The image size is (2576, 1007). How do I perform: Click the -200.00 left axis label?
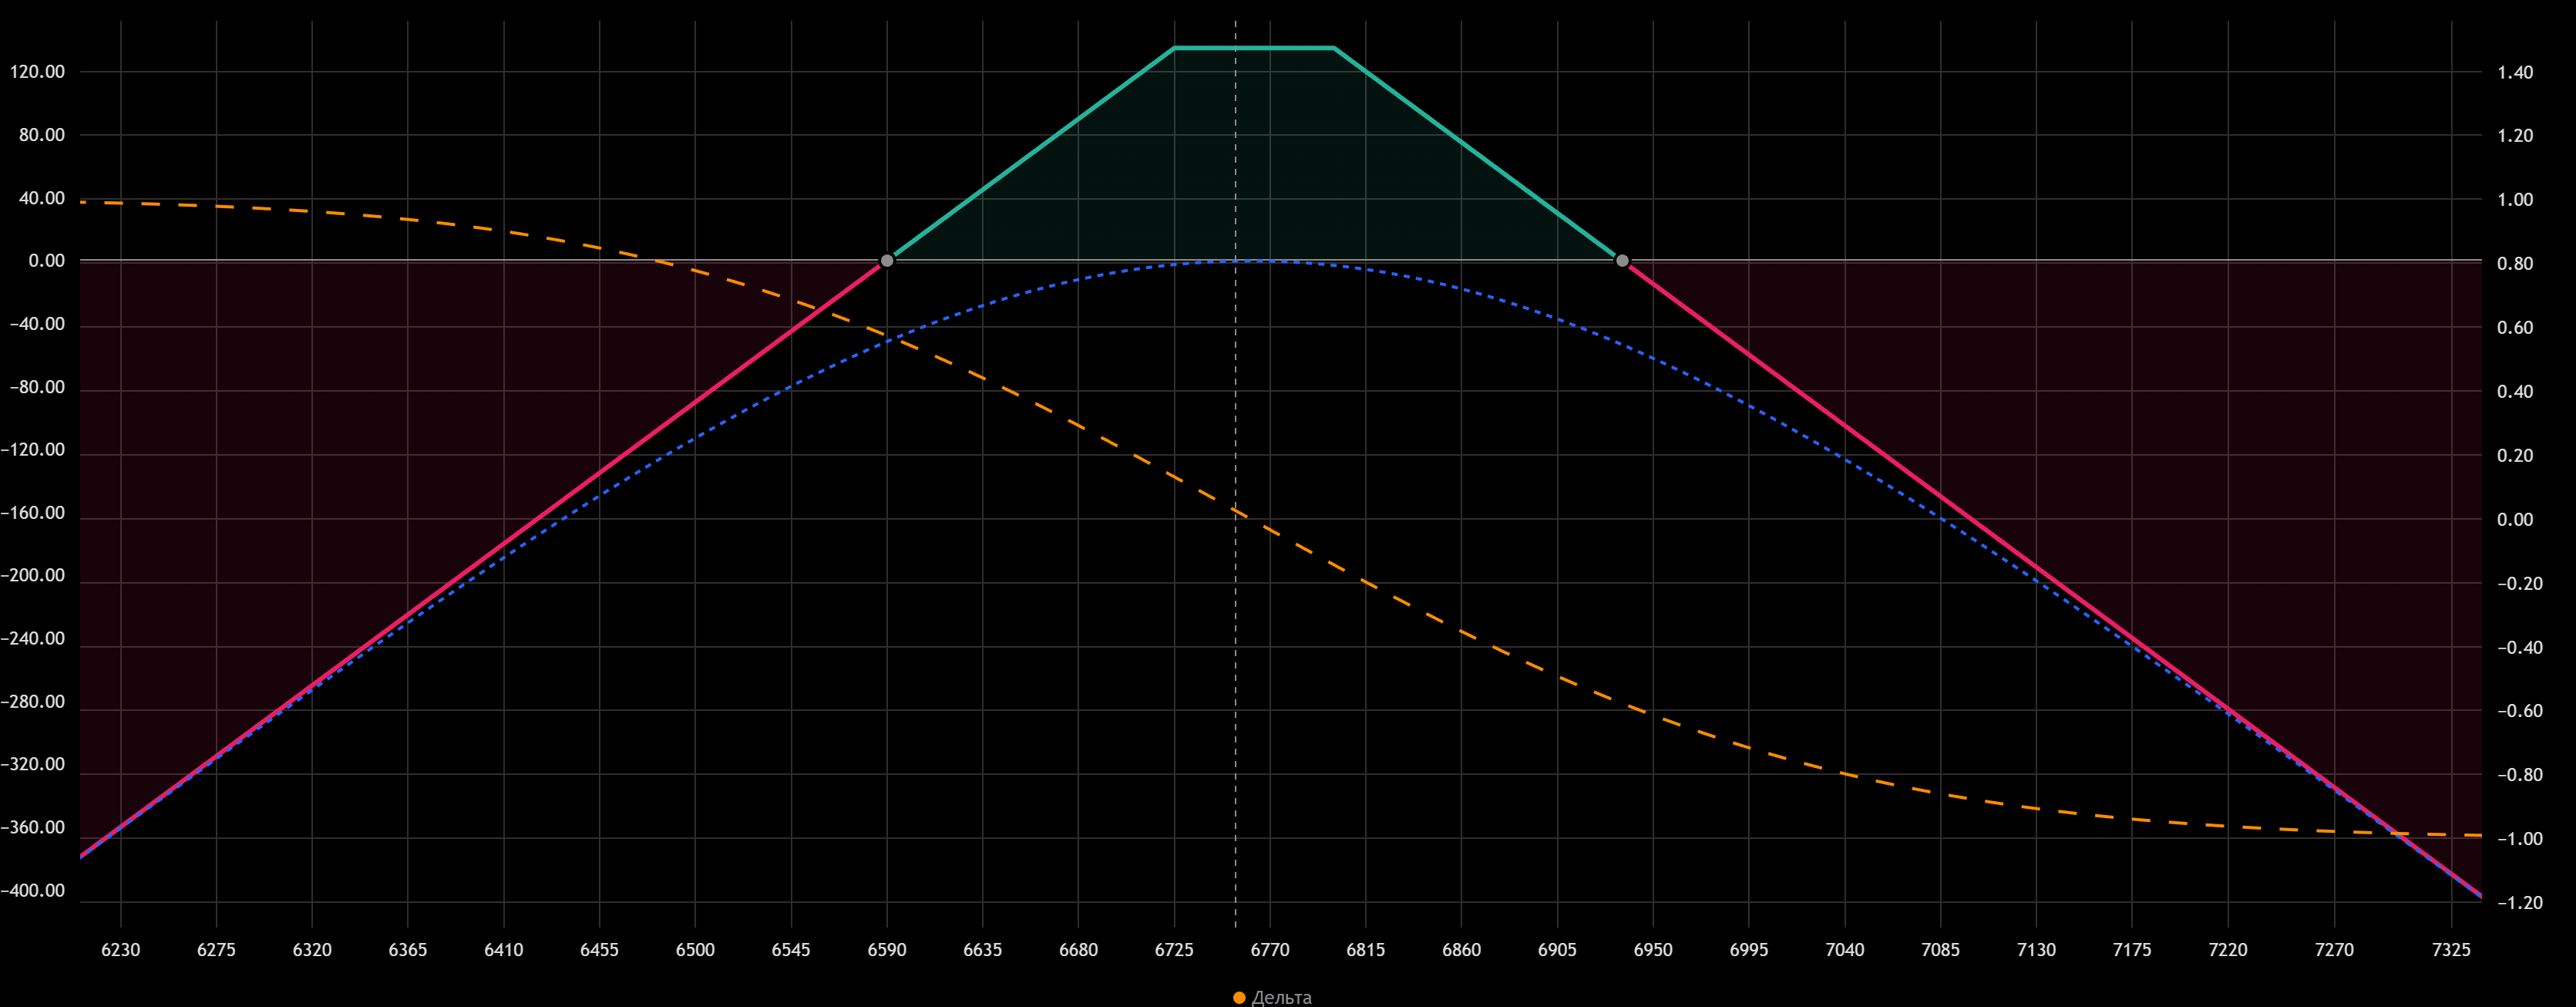[33, 576]
